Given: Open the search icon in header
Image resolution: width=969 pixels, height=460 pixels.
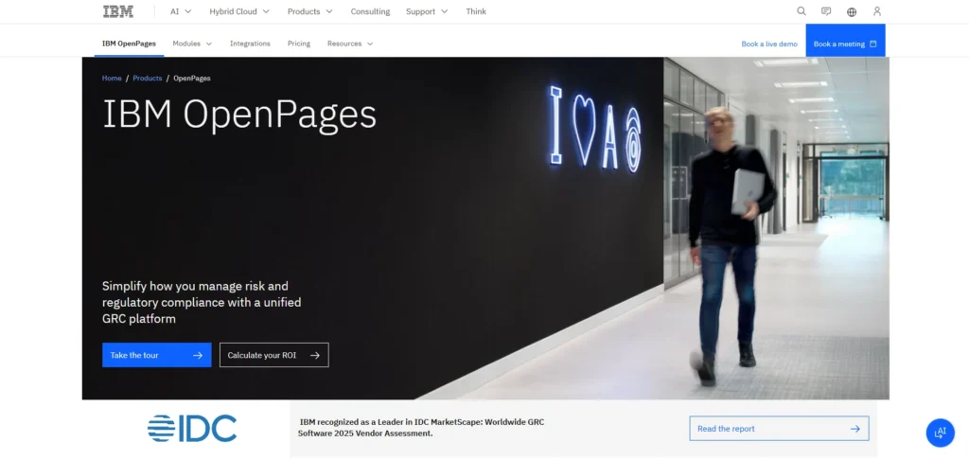Looking at the screenshot, I should tap(802, 11).
